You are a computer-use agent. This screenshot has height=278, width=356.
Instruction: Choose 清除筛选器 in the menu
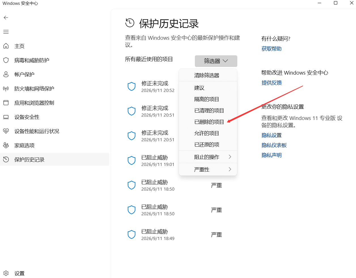coord(208,75)
